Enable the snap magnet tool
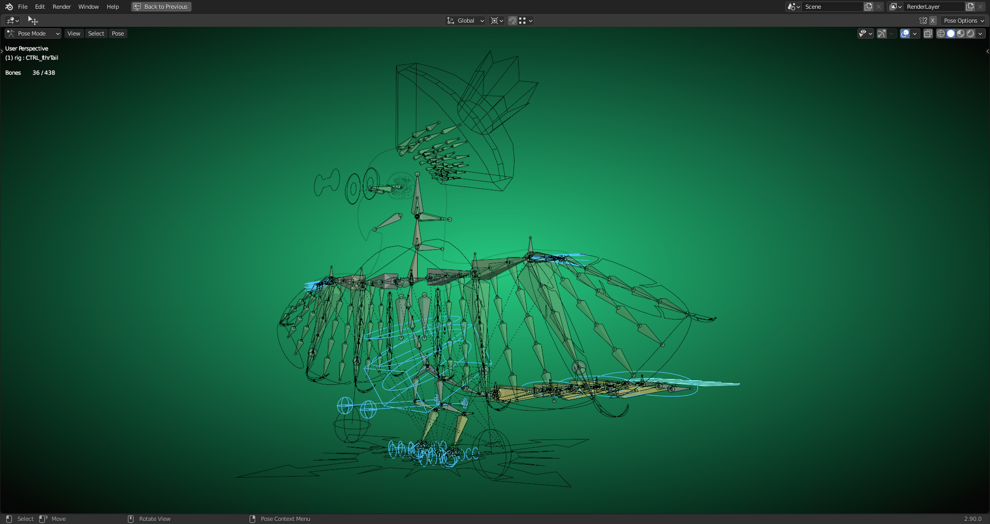This screenshot has height=524, width=990. click(513, 21)
